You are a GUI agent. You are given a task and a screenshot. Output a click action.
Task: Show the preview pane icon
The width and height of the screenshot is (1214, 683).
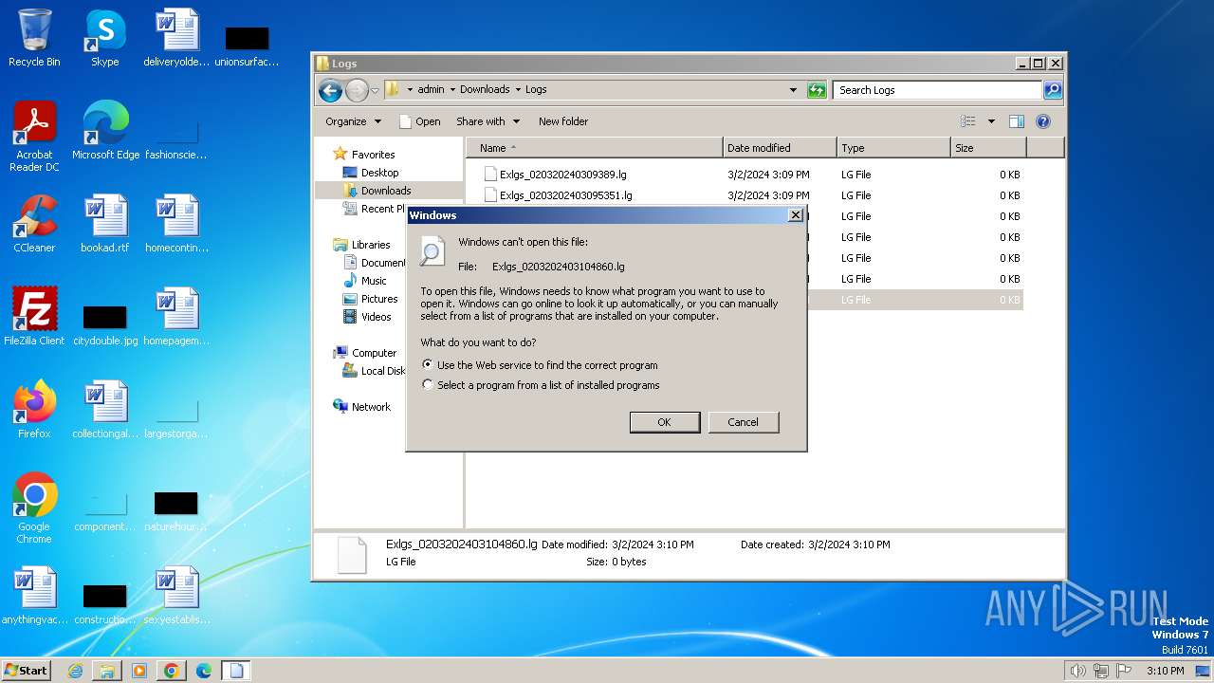point(1017,121)
